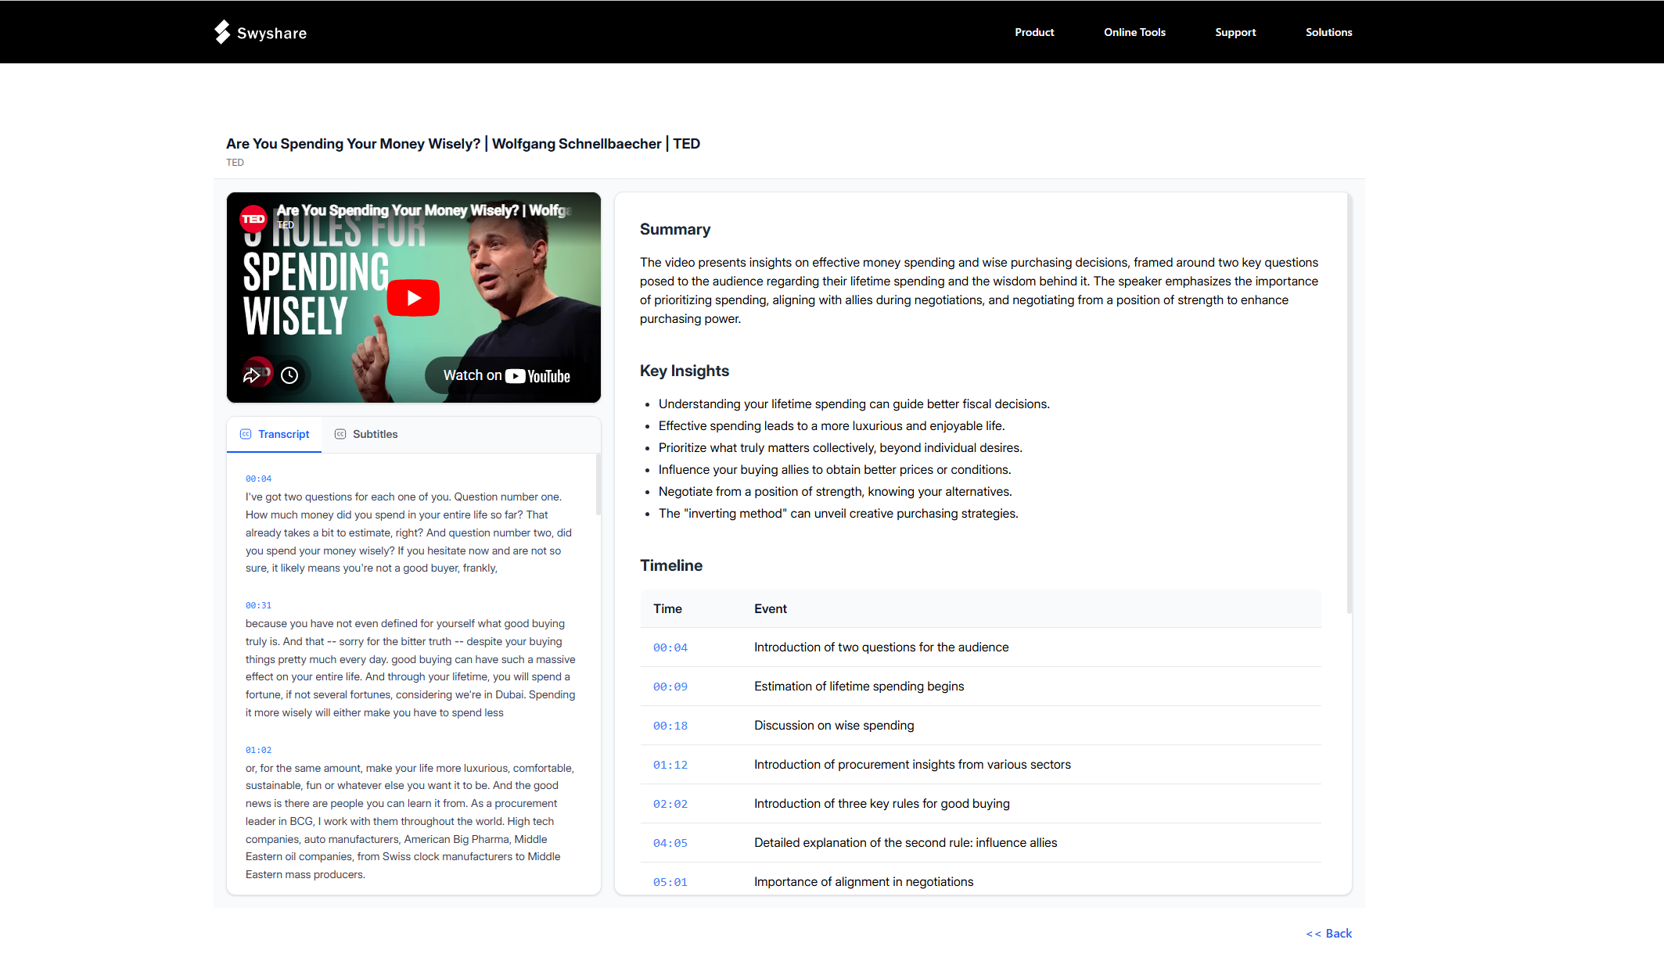Click the play button on the TED video
Viewport: 1664px width, 972px height.
pos(413,298)
